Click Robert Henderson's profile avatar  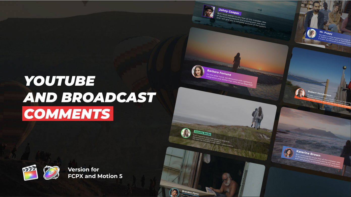300,93
